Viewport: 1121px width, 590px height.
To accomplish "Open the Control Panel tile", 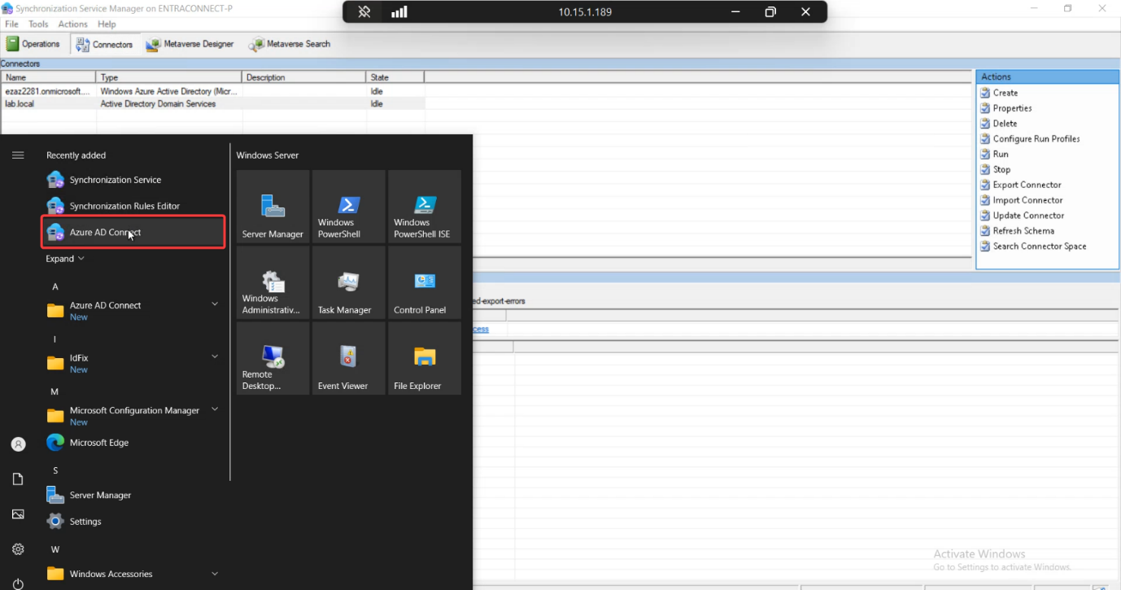I will click(425, 282).
